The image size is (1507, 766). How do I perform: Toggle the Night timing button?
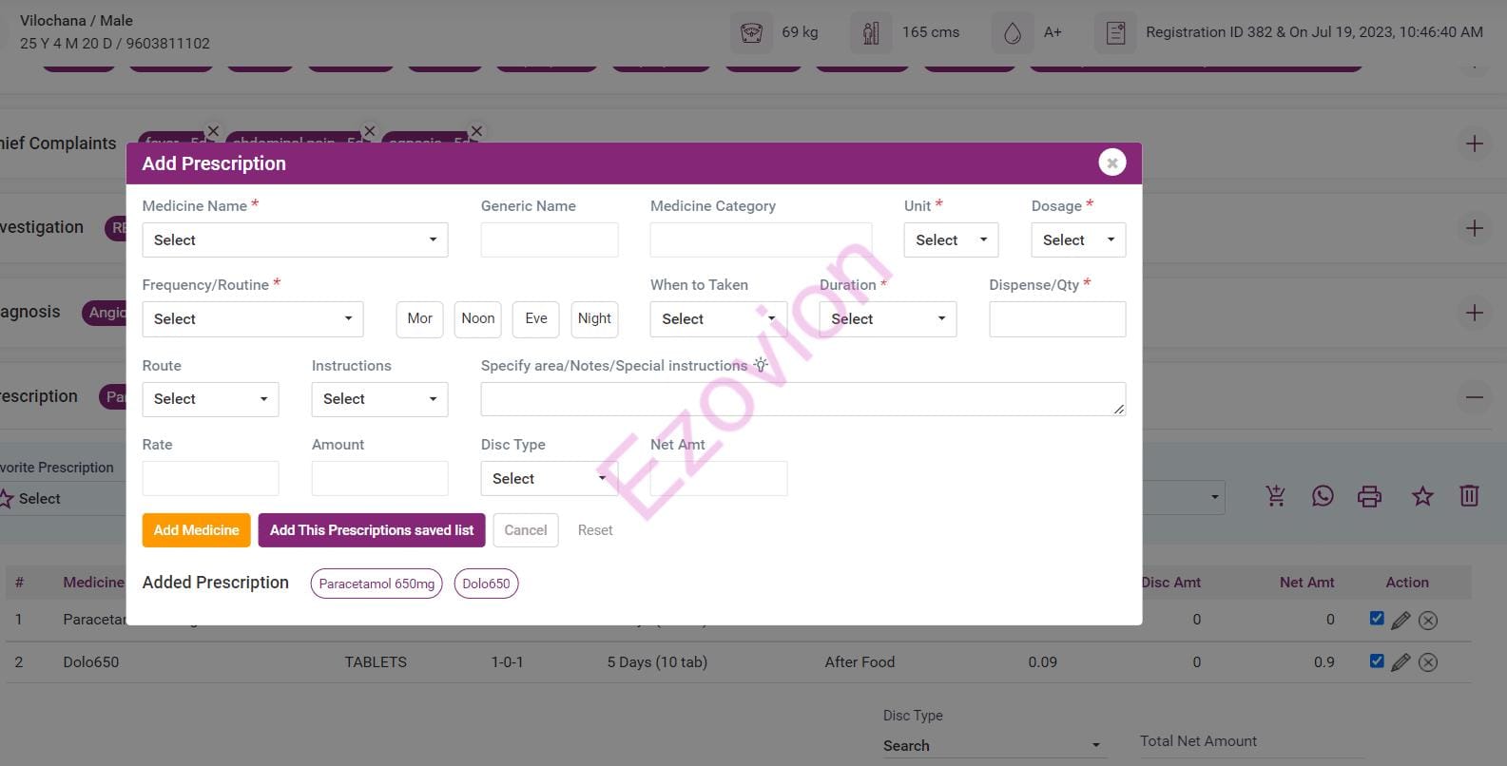[594, 319]
